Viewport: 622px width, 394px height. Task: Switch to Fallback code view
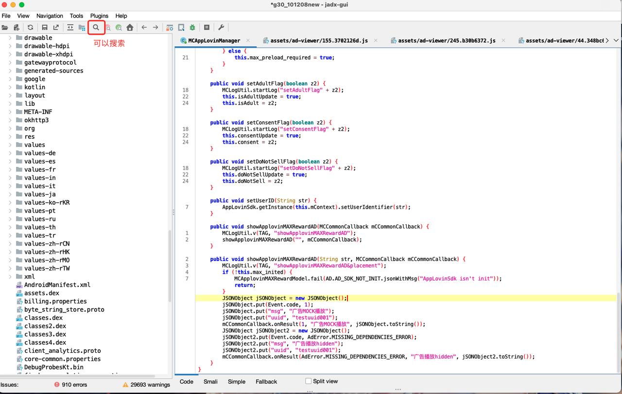266,381
